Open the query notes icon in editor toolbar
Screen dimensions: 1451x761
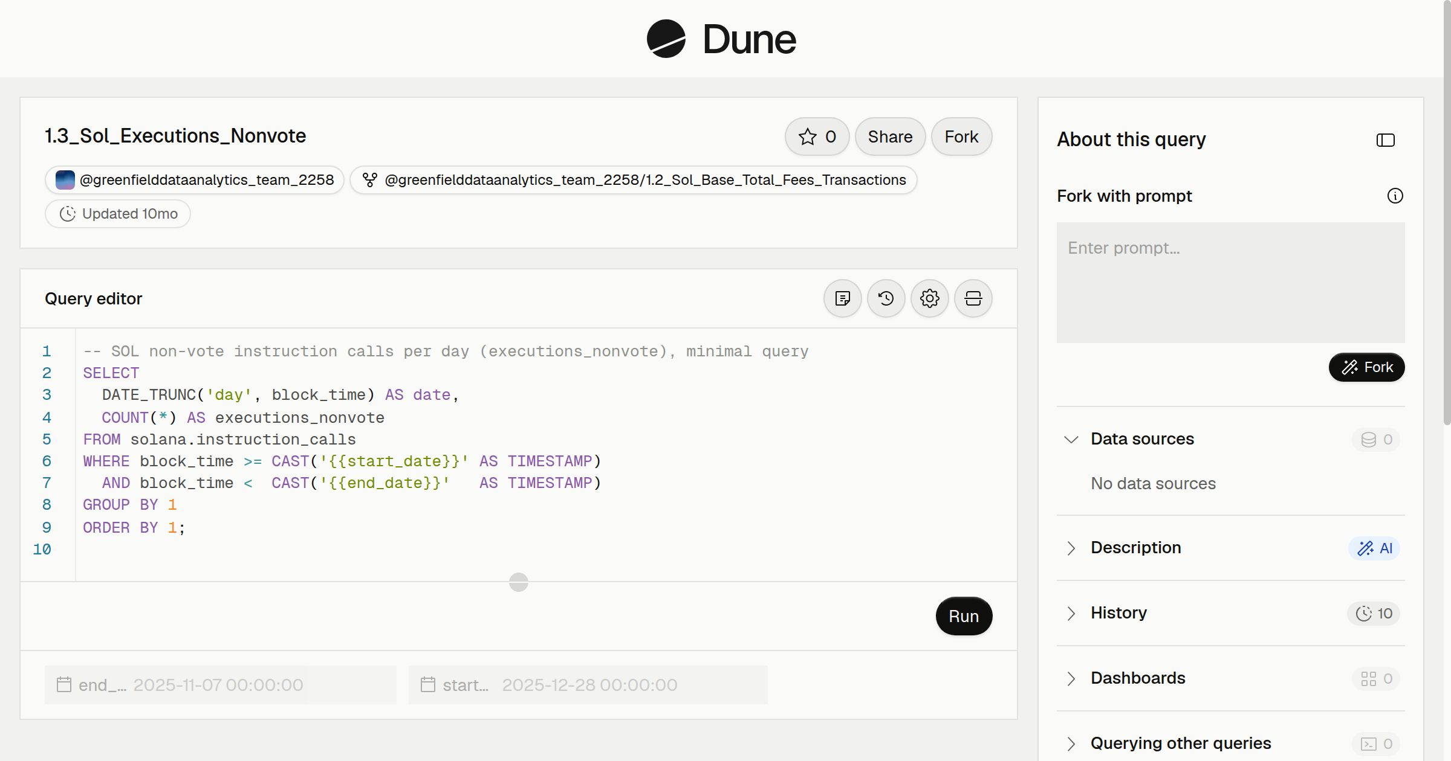coord(843,298)
